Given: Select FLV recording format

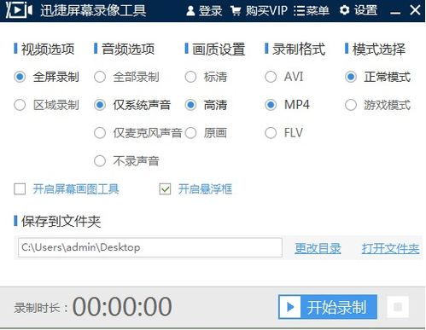Looking at the screenshot, I should (271, 133).
